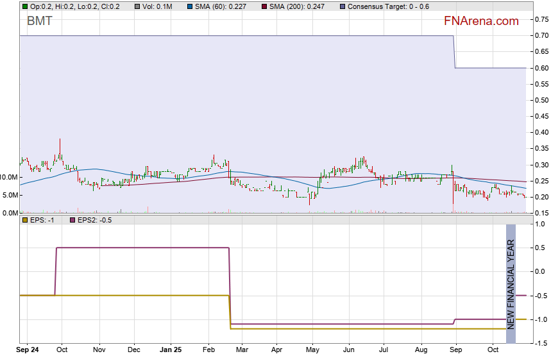The height and width of the screenshot is (363, 551).
Task: Click the Jan 25 date label
Action: [x=171, y=351]
